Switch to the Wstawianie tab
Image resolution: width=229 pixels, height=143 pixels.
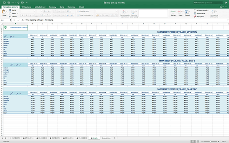(x=26, y=7)
